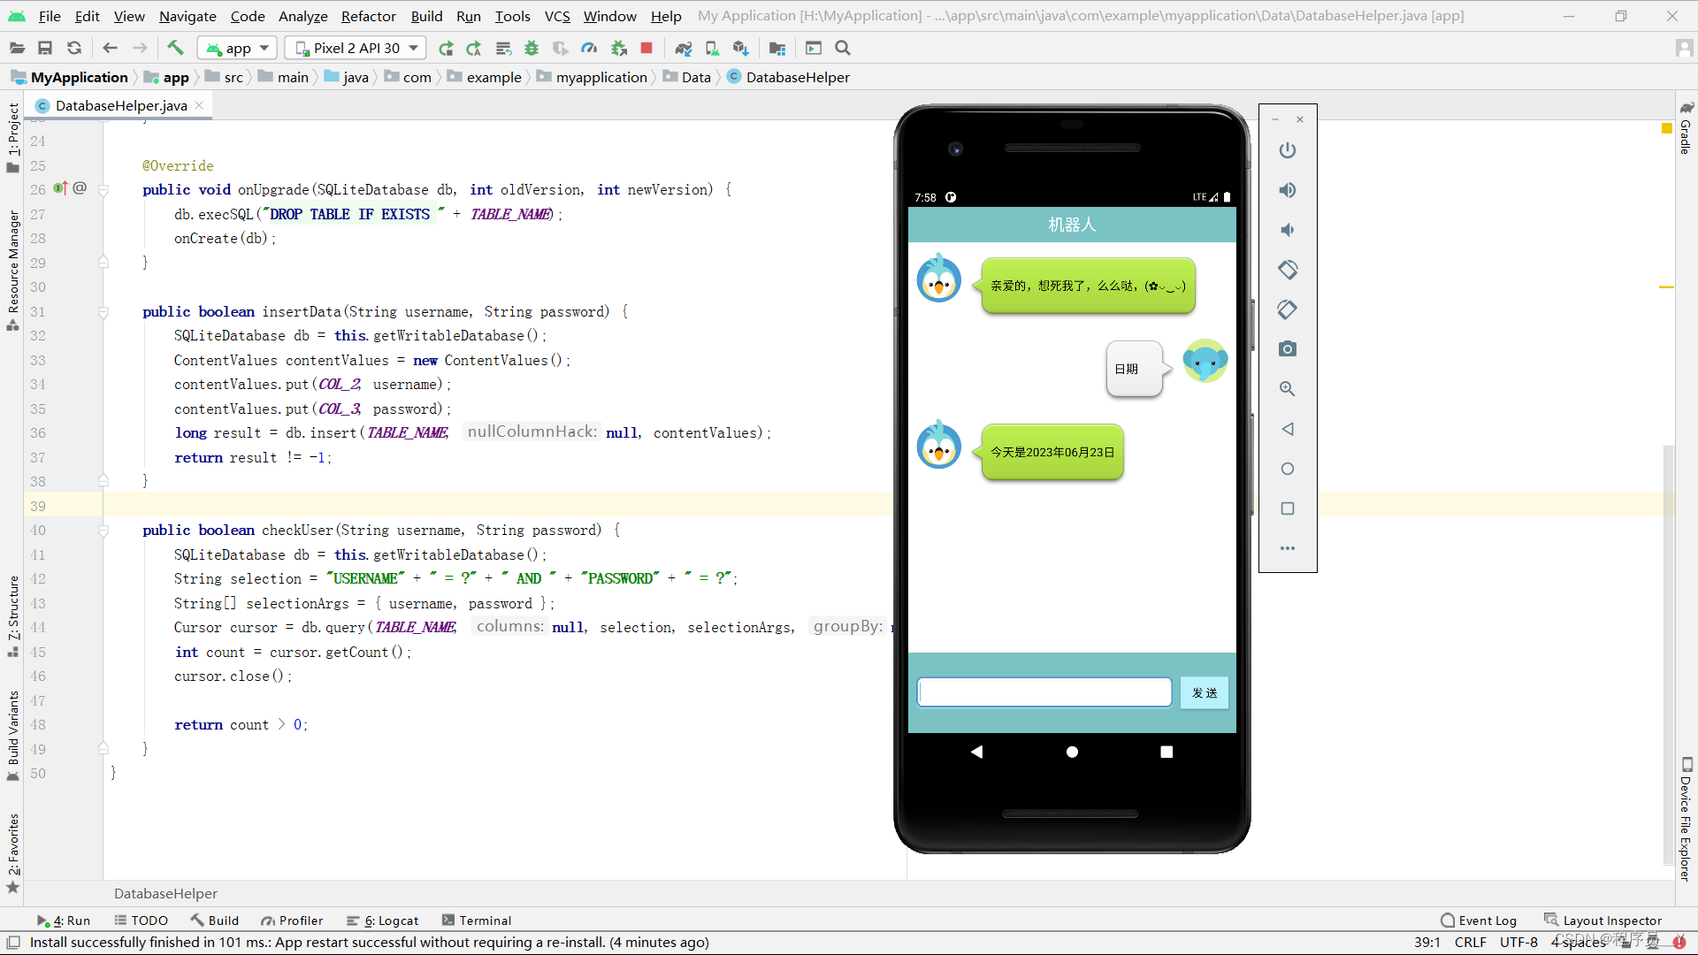The width and height of the screenshot is (1698, 955).
Task: Collapse the insertData method with the fold marker
Action: [x=103, y=312]
